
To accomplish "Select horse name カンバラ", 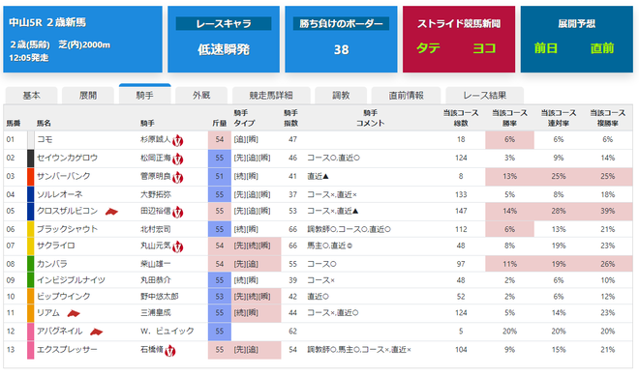I will 52,264.
